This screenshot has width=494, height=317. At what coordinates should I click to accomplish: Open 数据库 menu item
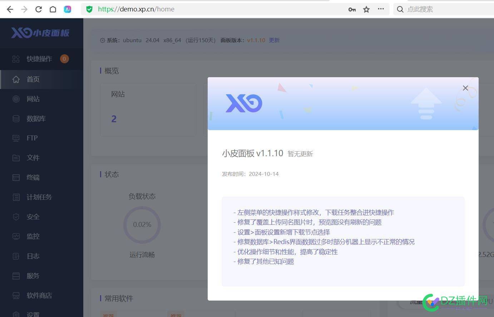pos(41,119)
